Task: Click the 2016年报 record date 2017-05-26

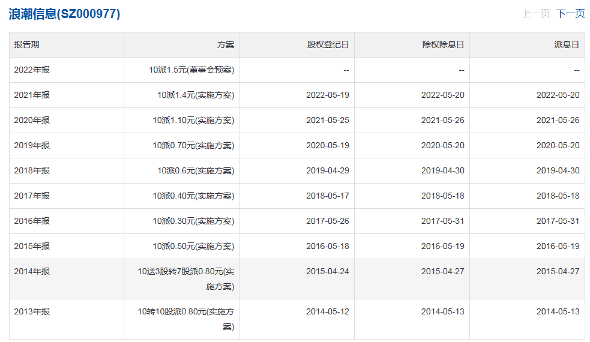Action: [x=328, y=221]
